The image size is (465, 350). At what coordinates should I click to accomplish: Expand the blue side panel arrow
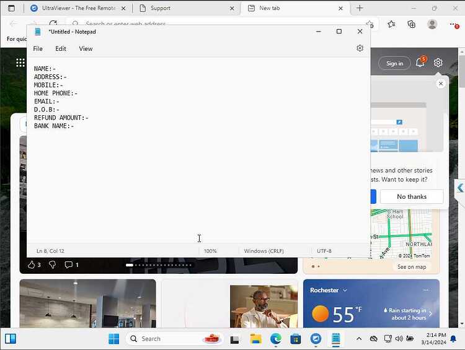click(x=460, y=188)
